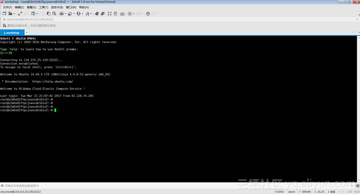The image size is (360, 194).
Task: Select the '1 workshop' session tab
Action: [12, 32]
